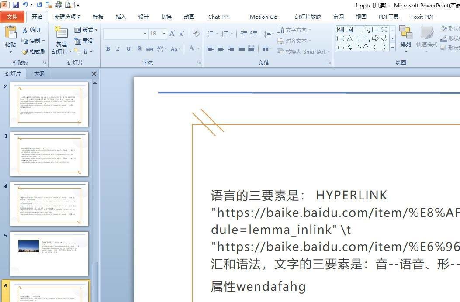Click the Paste clipboard icon

[10, 34]
